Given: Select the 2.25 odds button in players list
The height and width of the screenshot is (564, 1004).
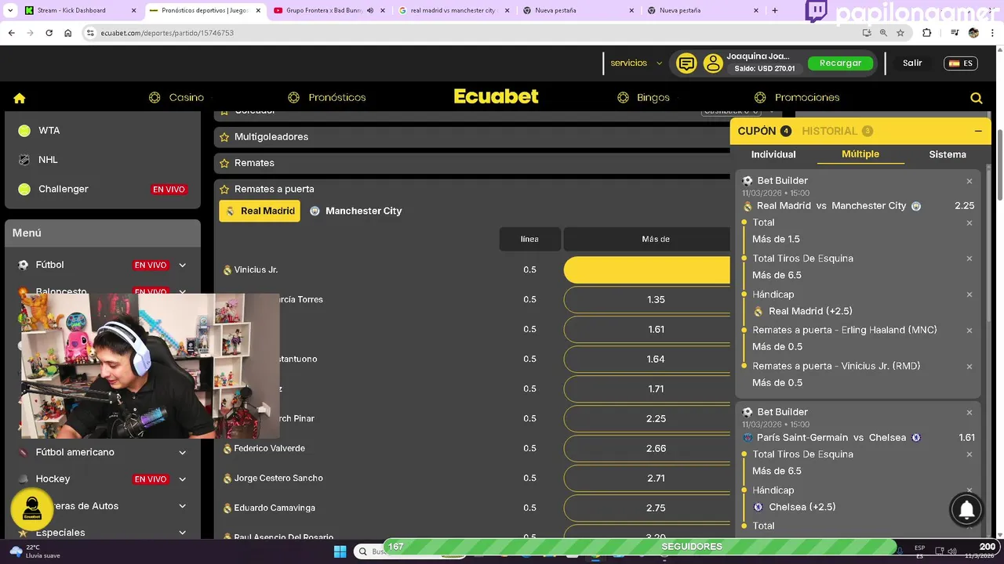Looking at the screenshot, I should pos(647,419).
